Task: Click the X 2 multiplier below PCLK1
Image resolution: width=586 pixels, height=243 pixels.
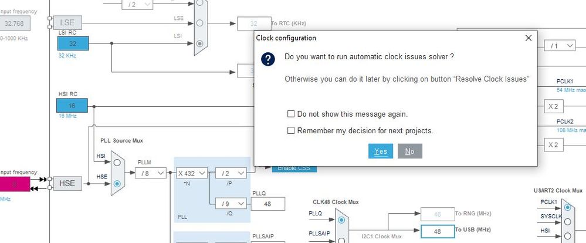Action: (x=554, y=107)
